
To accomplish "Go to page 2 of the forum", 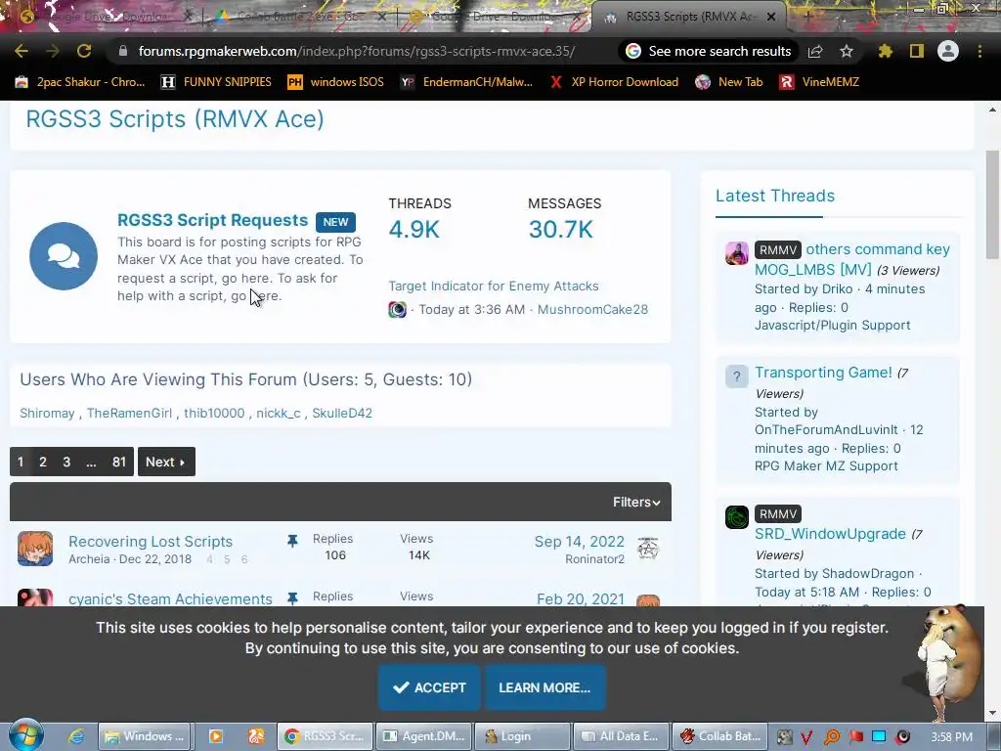I will coord(43,462).
